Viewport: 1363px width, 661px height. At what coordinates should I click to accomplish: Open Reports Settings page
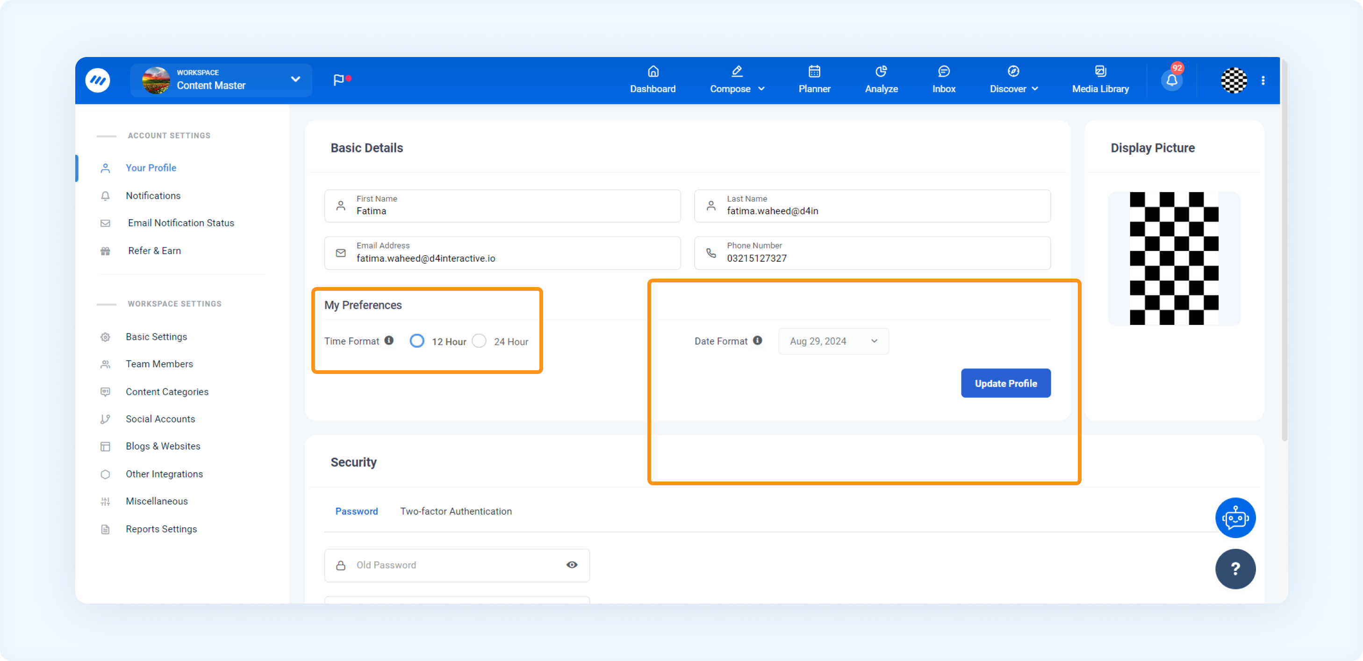pyautogui.click(x=161, y=529)
